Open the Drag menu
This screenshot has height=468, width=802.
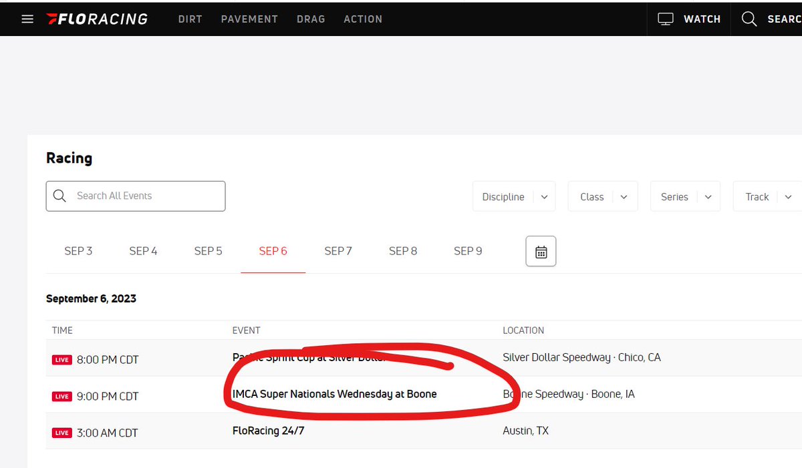pyautogui.click(x=311, y=19)
